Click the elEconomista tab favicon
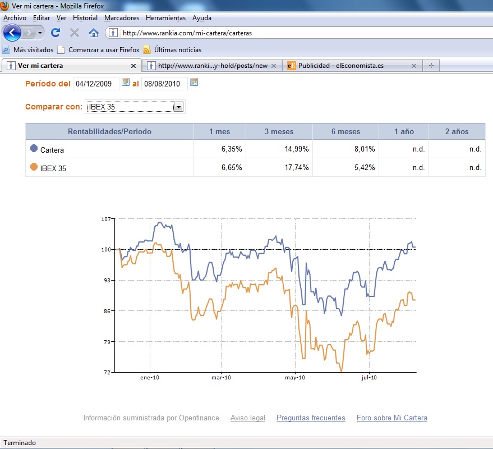Viewport: 493px width, 449px height. coord(292,66)
